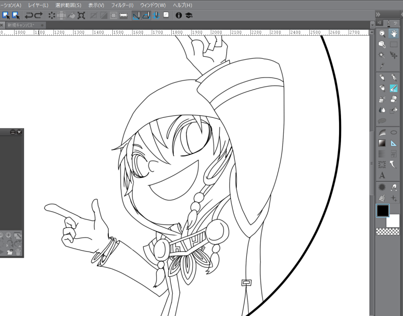This screenshot has height=316, width=403.
Task: Select the Balloon tool
Action: tap(382, 121)
